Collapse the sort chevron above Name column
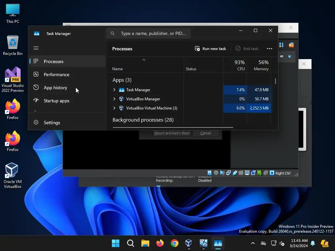Screen dimensions: 335x251 144,60
